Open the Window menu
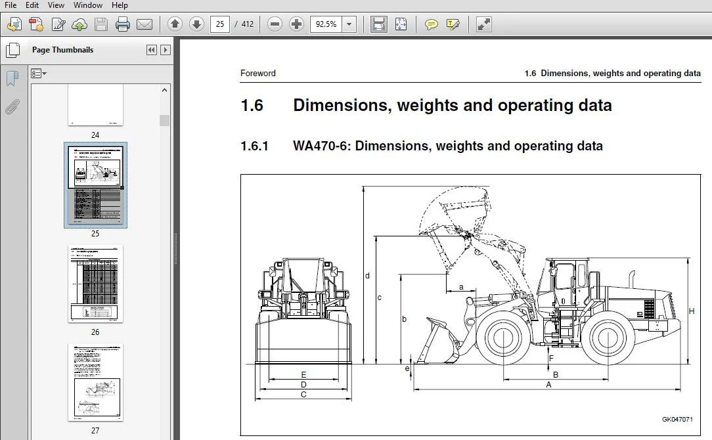Screen dimensions: 712x440 [87, 5]
